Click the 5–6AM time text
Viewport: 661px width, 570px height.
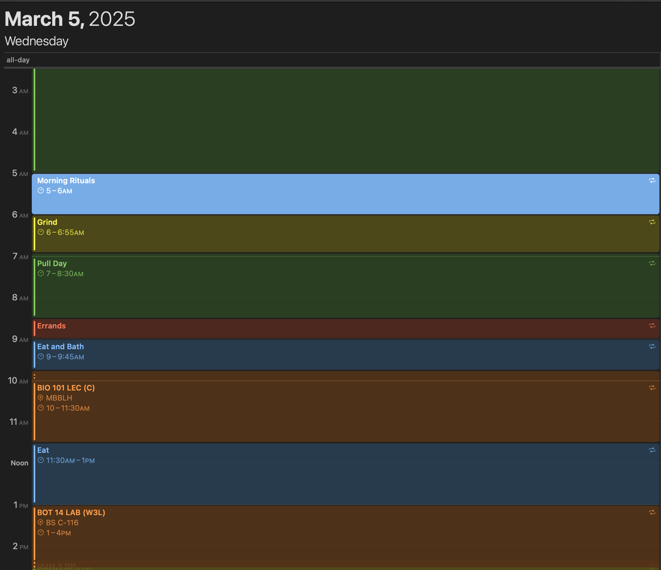coord(59,191)
